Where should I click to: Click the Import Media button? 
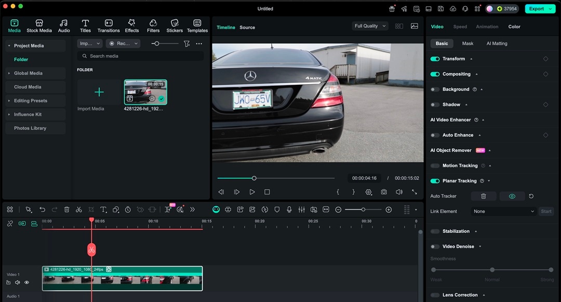tap(99, 93)
